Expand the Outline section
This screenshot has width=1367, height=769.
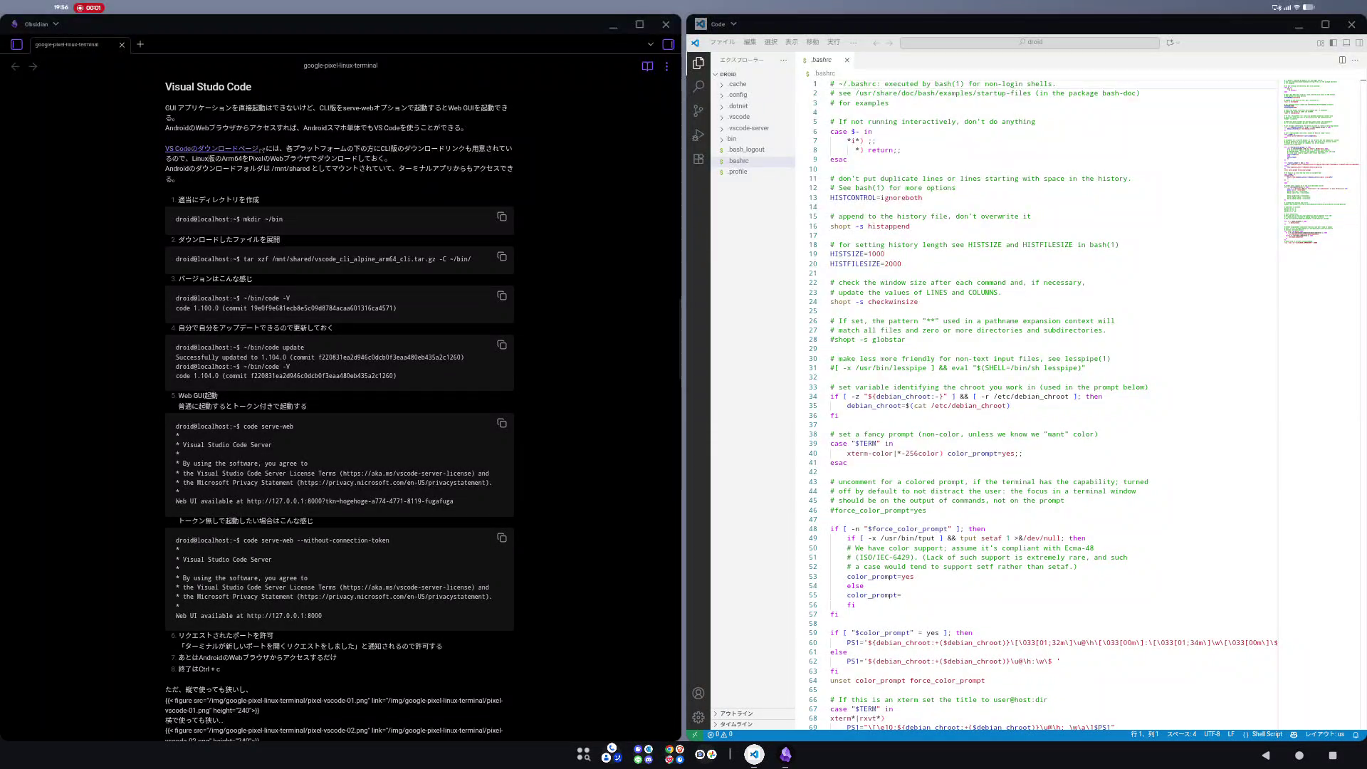(x=736, y=713)
